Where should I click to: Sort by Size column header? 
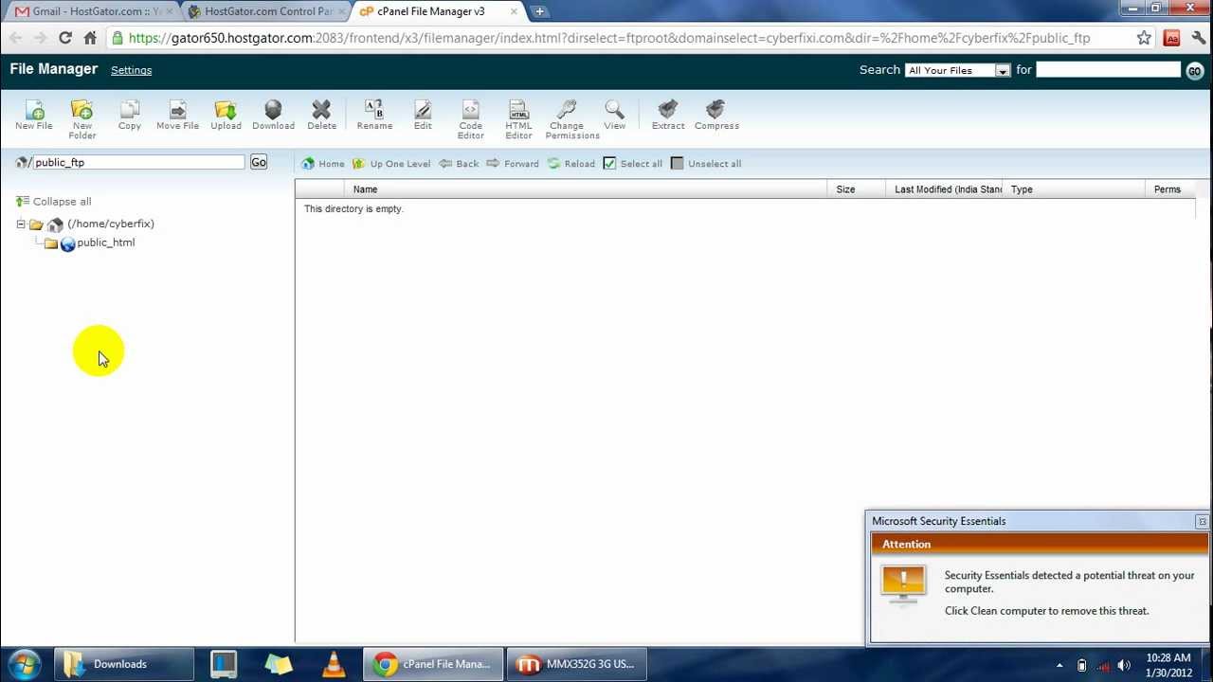(856, 189)
